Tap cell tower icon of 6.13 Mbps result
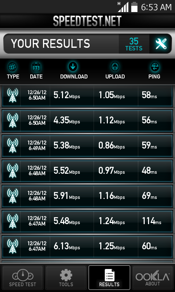Image resolution: width=175 pixels, height=292 pixels. [x=13, y=246]
